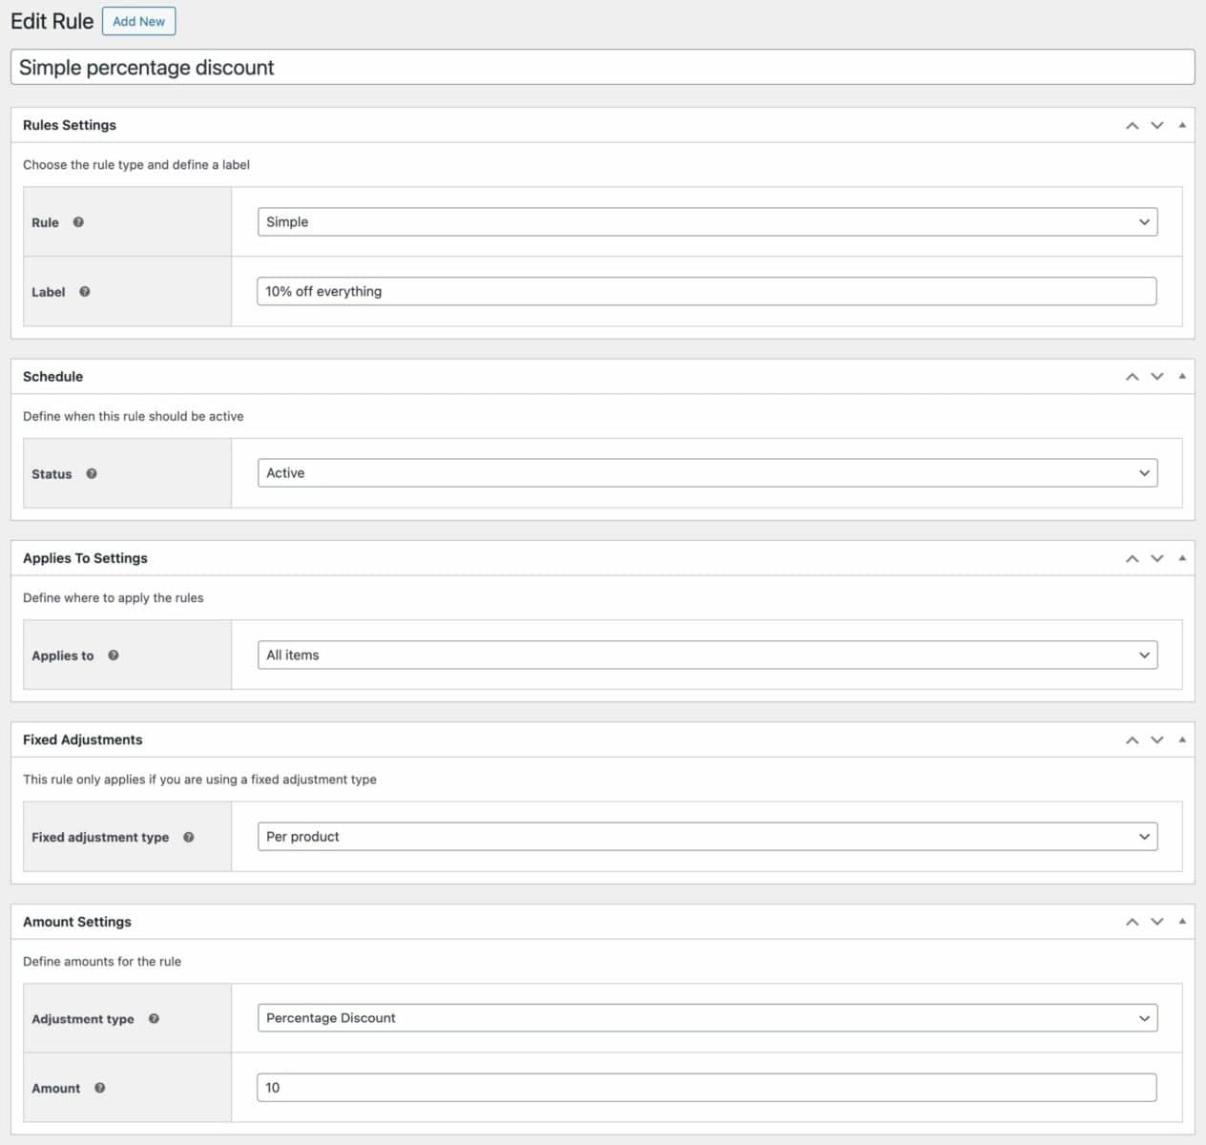
Task: Open the Fixed adjustment type dropdown
Action: 707,837
